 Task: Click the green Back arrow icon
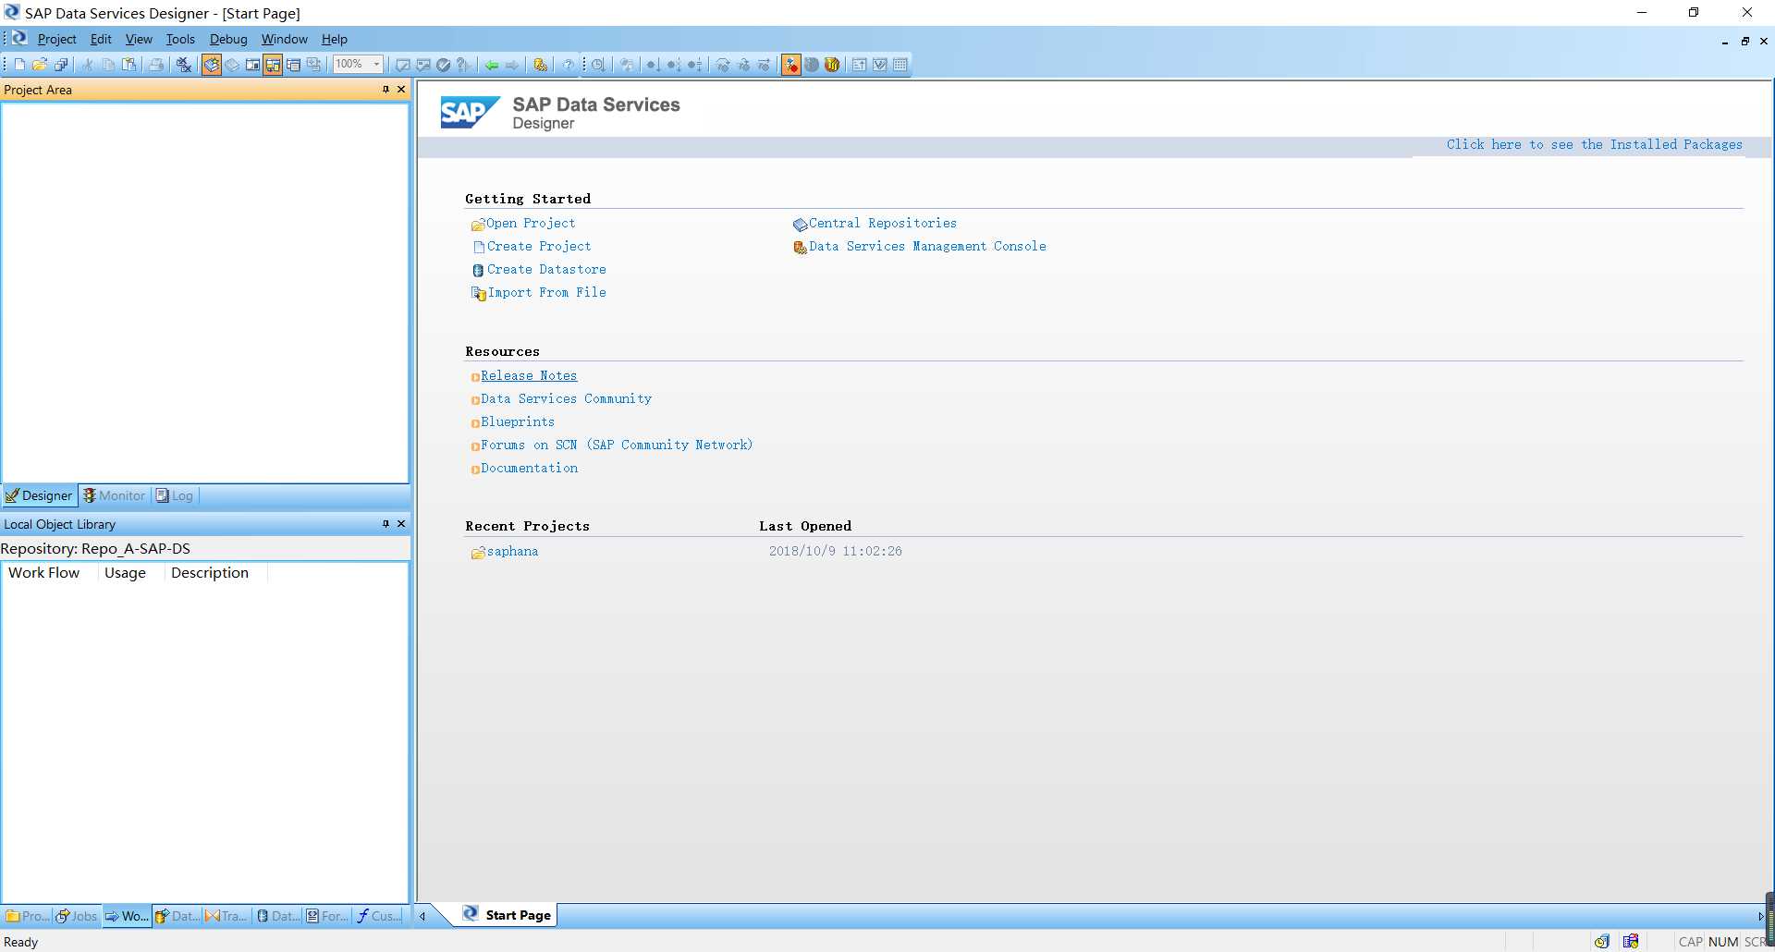[492, 65]
